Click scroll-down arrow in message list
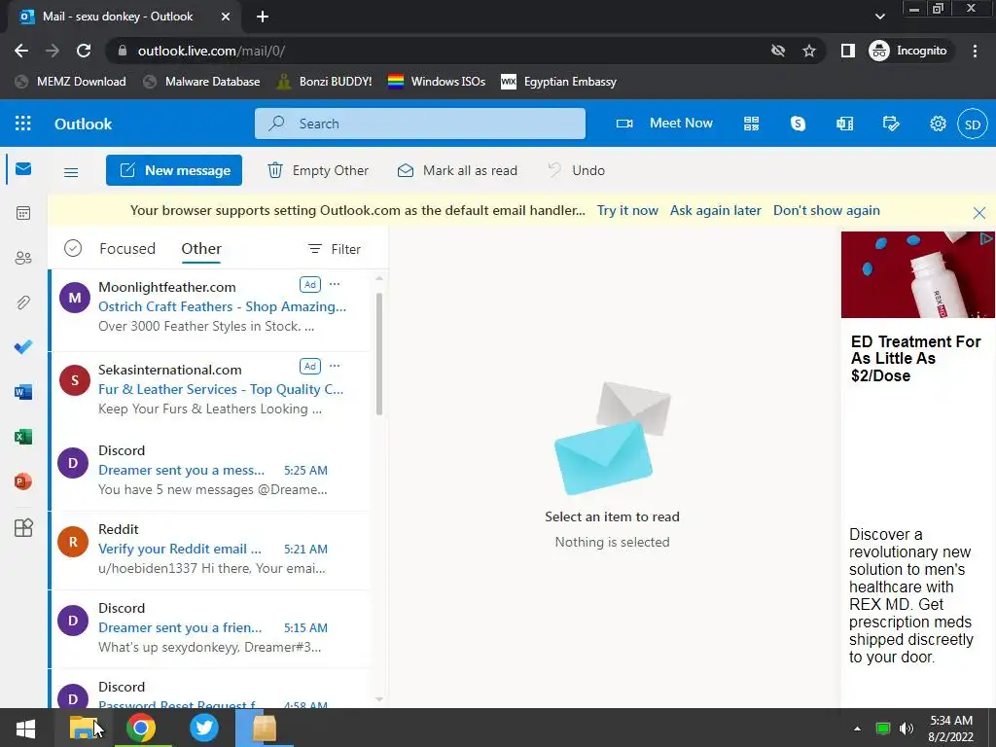 379,699
